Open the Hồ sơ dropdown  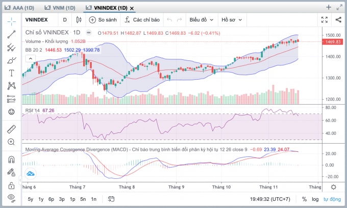tap(232, 20)
